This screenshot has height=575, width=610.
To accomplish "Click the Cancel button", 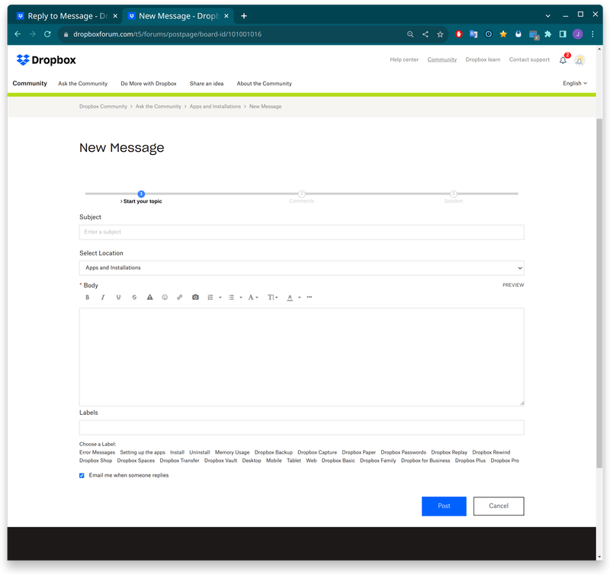I will tap(499, 506).
